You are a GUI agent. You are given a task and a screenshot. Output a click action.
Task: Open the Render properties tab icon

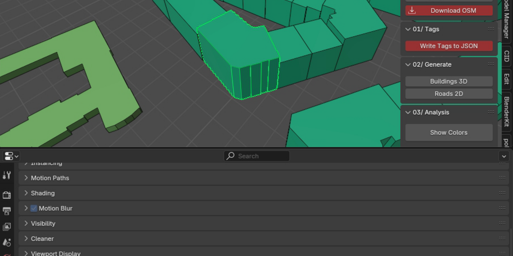click(7, 195)
